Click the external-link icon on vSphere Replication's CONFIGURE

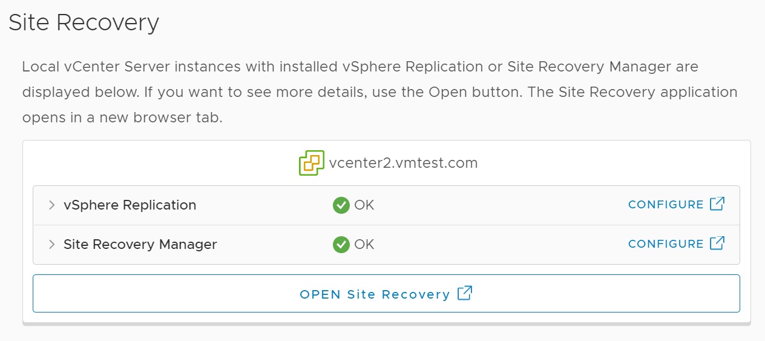pyautogui.click(x=717, y=204)
